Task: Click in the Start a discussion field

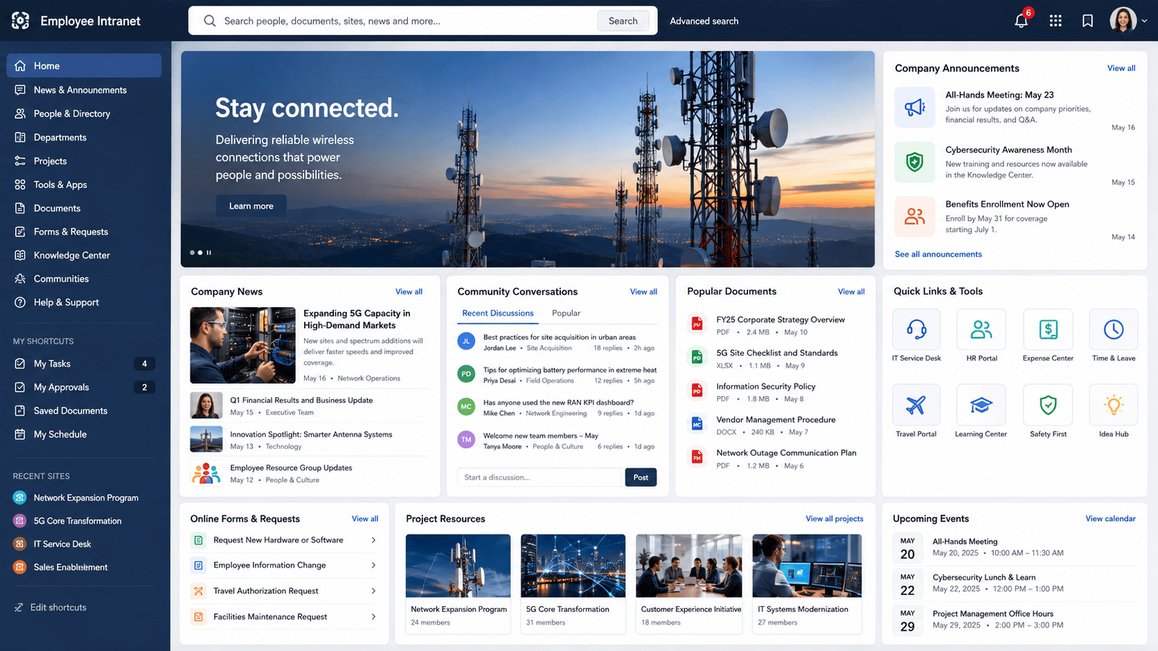Action: click(540, 477)
